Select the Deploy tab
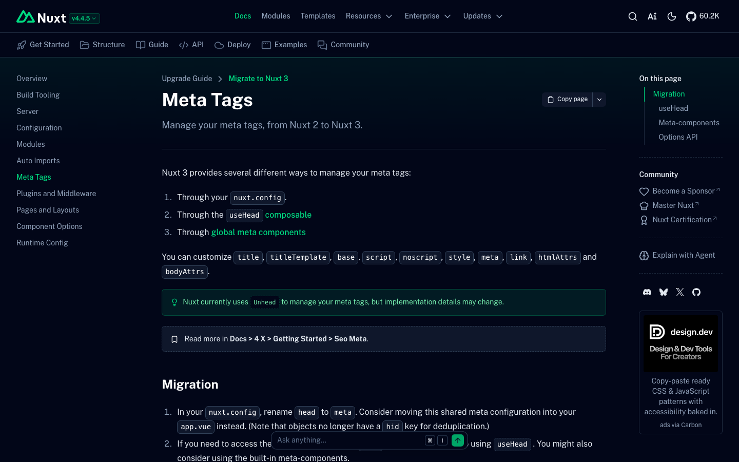Viewport: 739px width, 462px height. click(x=232, y=45)
